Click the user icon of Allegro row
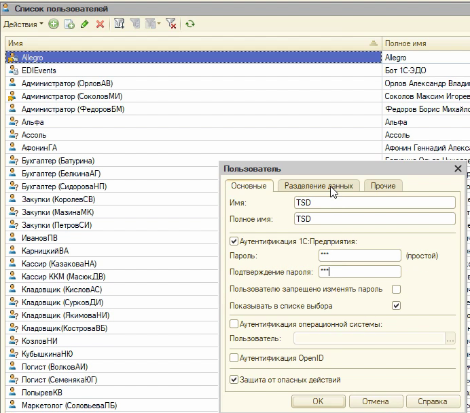The image size is (470, 413). [x=12, y=57]
